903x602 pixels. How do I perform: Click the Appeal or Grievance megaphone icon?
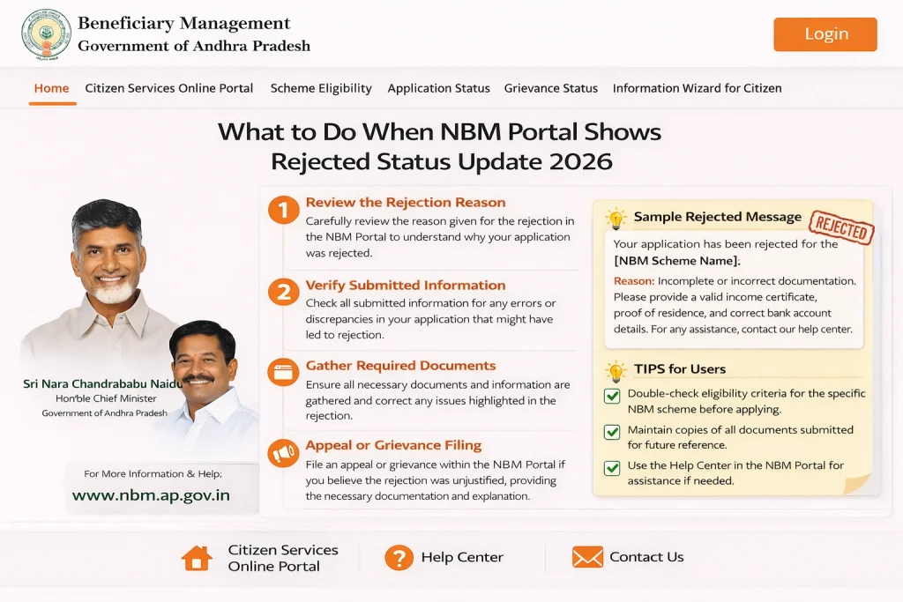[283, 454]
